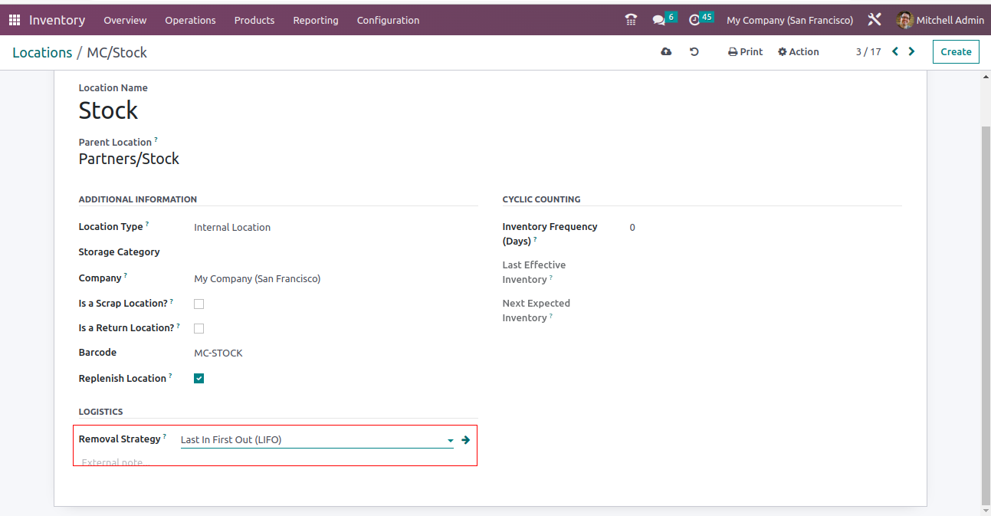Viewport: 991px width, 516px height.
Task: Click the VoIP phone icon
Action: 631,20
